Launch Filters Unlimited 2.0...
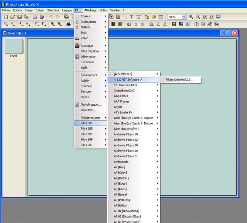The image size is (247, 223). coord(180,80)
